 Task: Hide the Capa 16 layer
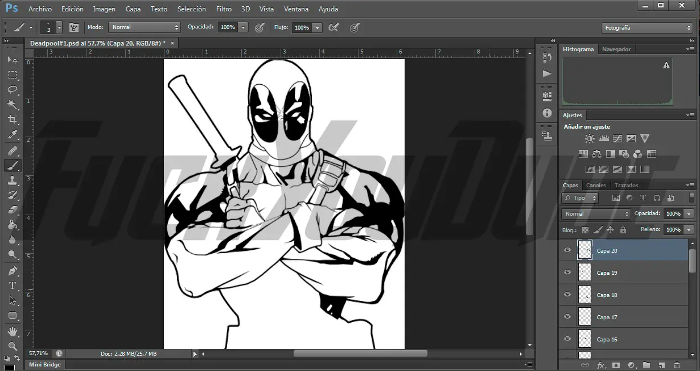point(567,339)
